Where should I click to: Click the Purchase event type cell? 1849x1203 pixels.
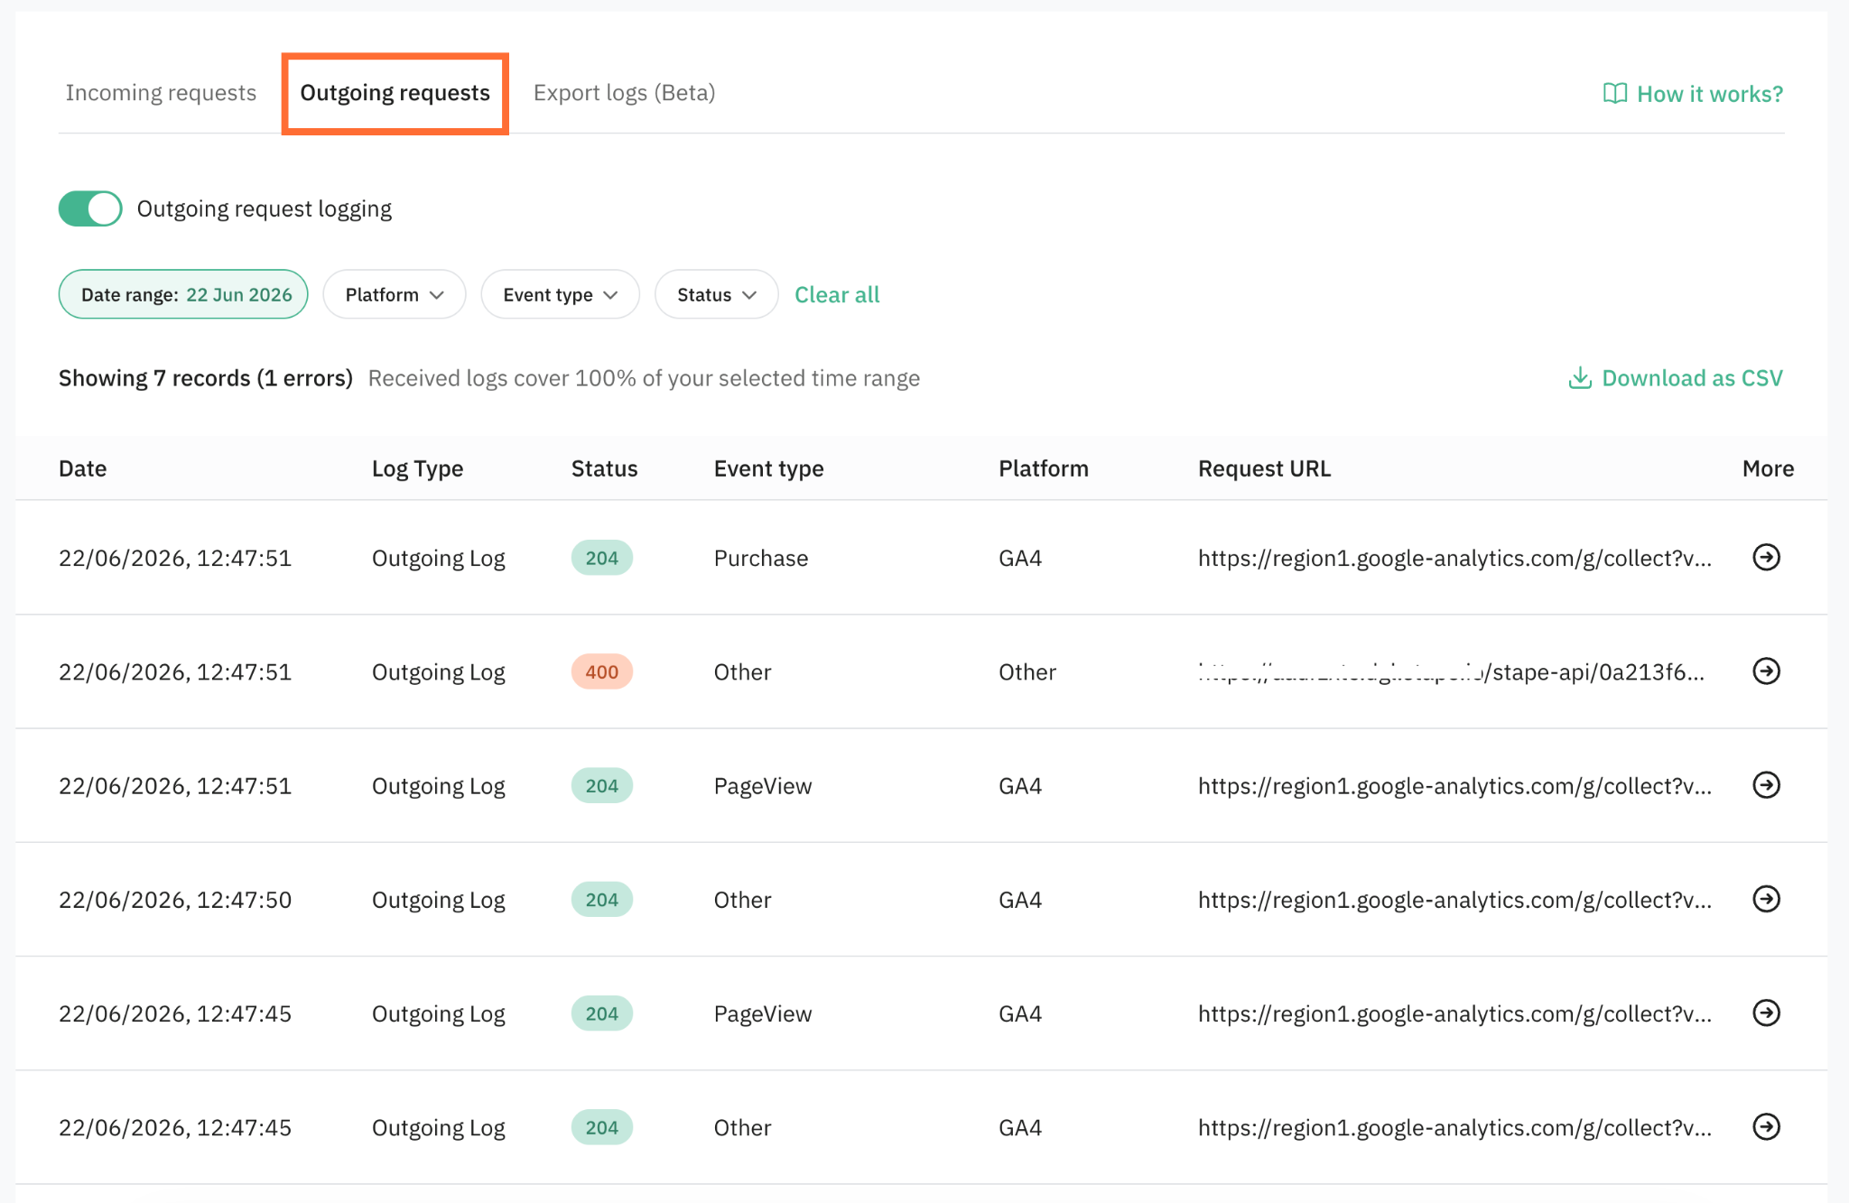(x=760, y=558)
